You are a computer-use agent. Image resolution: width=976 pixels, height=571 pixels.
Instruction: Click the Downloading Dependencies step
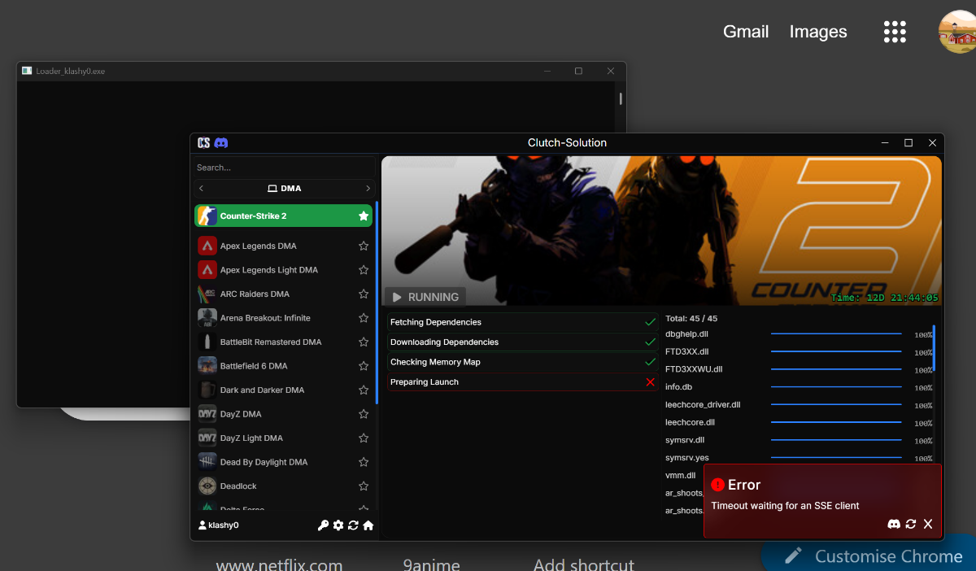pos(522,342)
